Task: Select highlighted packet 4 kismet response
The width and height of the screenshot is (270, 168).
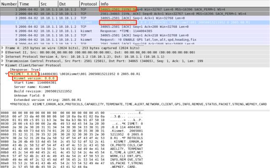Action: tap(135, 22)
